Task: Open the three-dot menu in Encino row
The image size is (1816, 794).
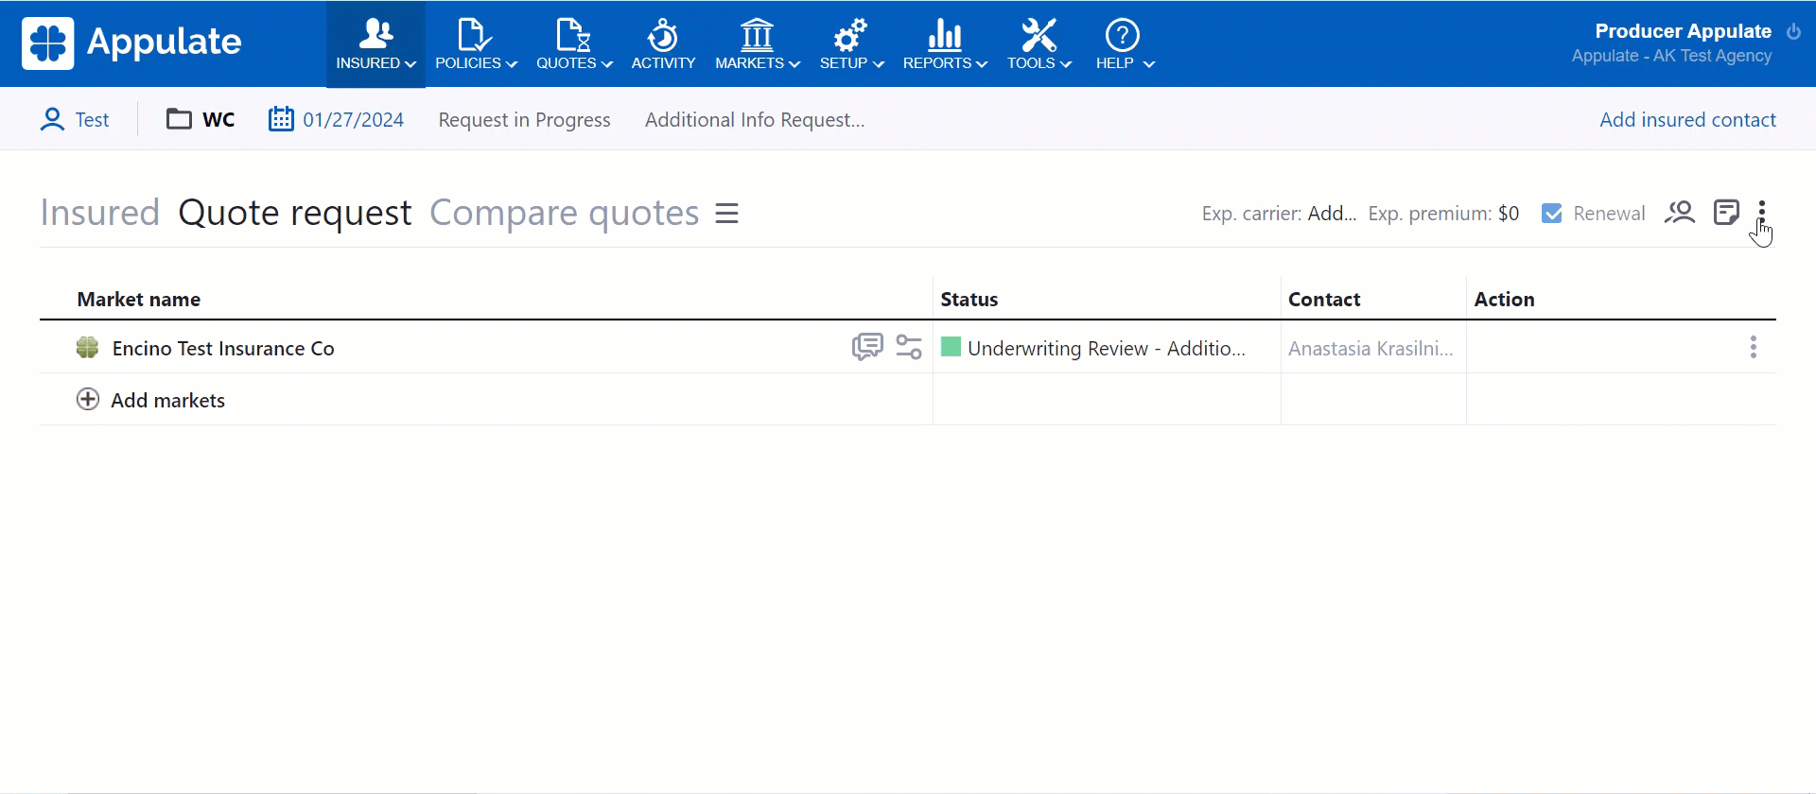Action: point(1753,347)
